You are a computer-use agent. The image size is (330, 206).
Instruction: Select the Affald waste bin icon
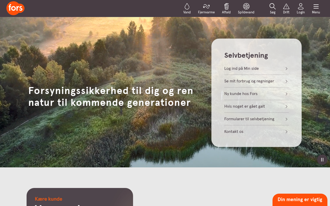click(226, 6)
